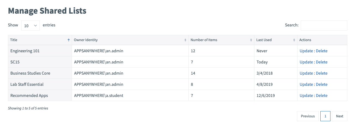This screenshot has height=125, width=355.
Task: Delete the Engineering 101 list
Action: [322, 51]
